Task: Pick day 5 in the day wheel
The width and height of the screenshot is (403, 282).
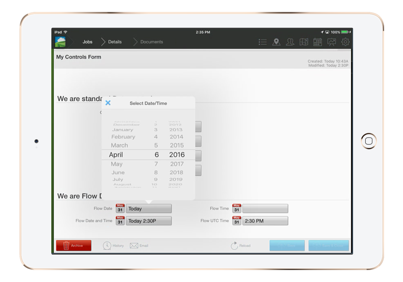Action: (x=156, y=145)
